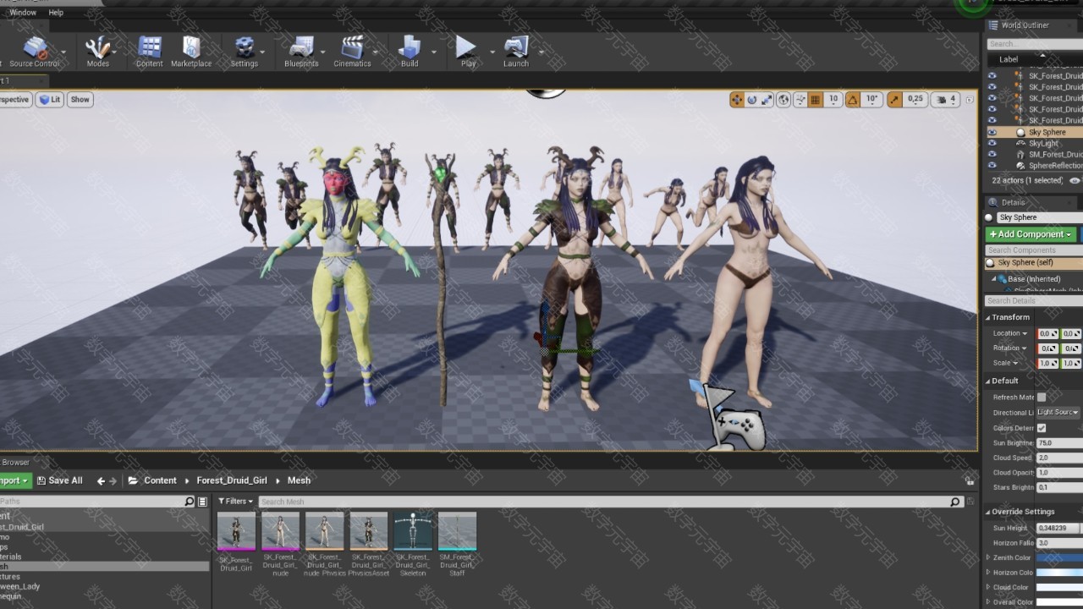1083x609 pixels.
Task: Open the Window menu
Action: click(22, 13)
